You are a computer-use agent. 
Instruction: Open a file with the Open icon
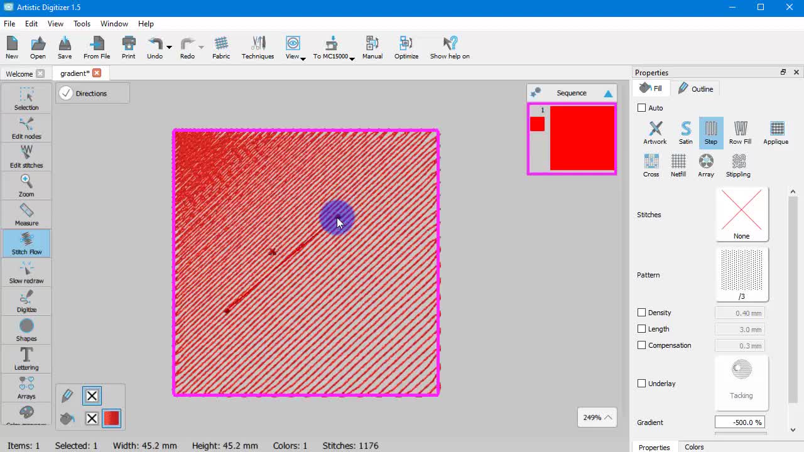pyautogui.click(x=38, y=48)
